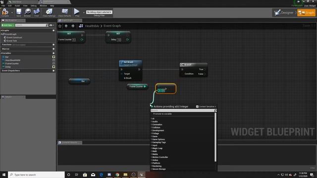
Task: Add a new function with plus icon
Action: (x=53, y=44)
